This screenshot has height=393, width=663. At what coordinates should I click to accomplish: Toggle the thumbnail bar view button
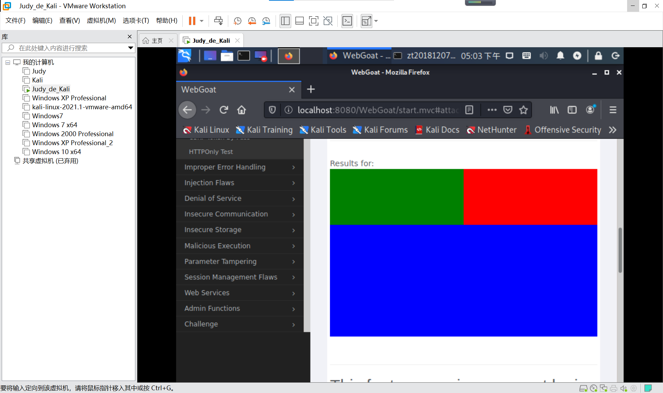coord(299,21)
